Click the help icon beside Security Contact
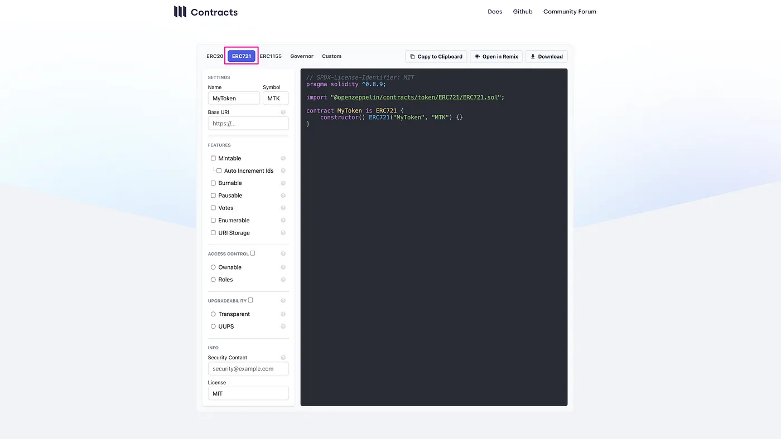 (283, 358)
